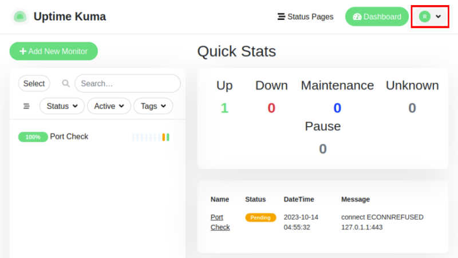Click the Down count number
458x258 pixels.
[271, 108]
